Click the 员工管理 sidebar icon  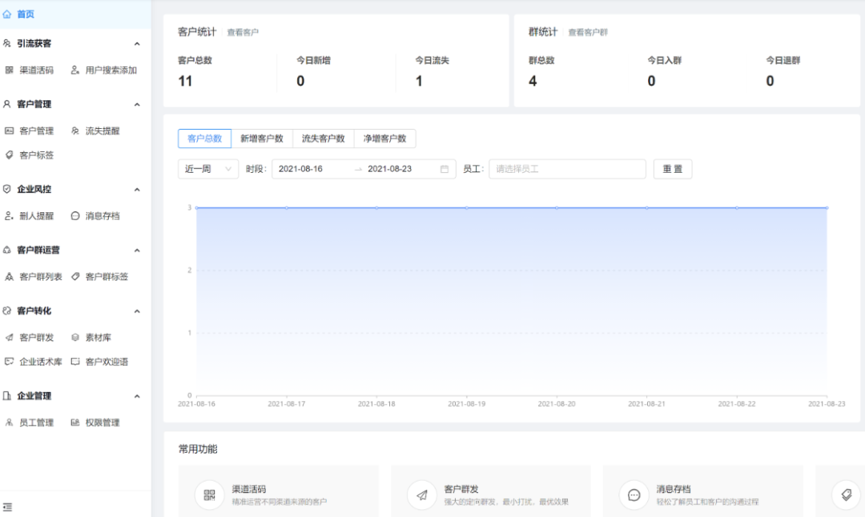pyautogui.click(x=9, y=423)
